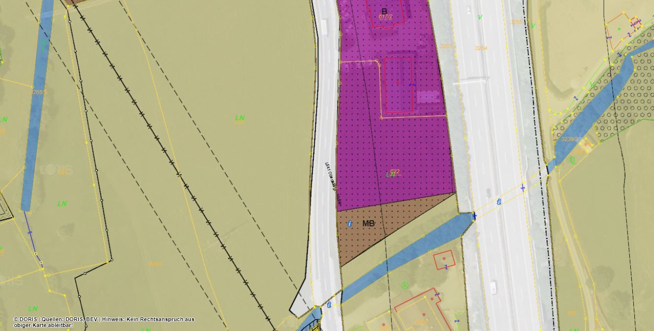Click the info icon at the bridge near road bottom

click(329, 305)
